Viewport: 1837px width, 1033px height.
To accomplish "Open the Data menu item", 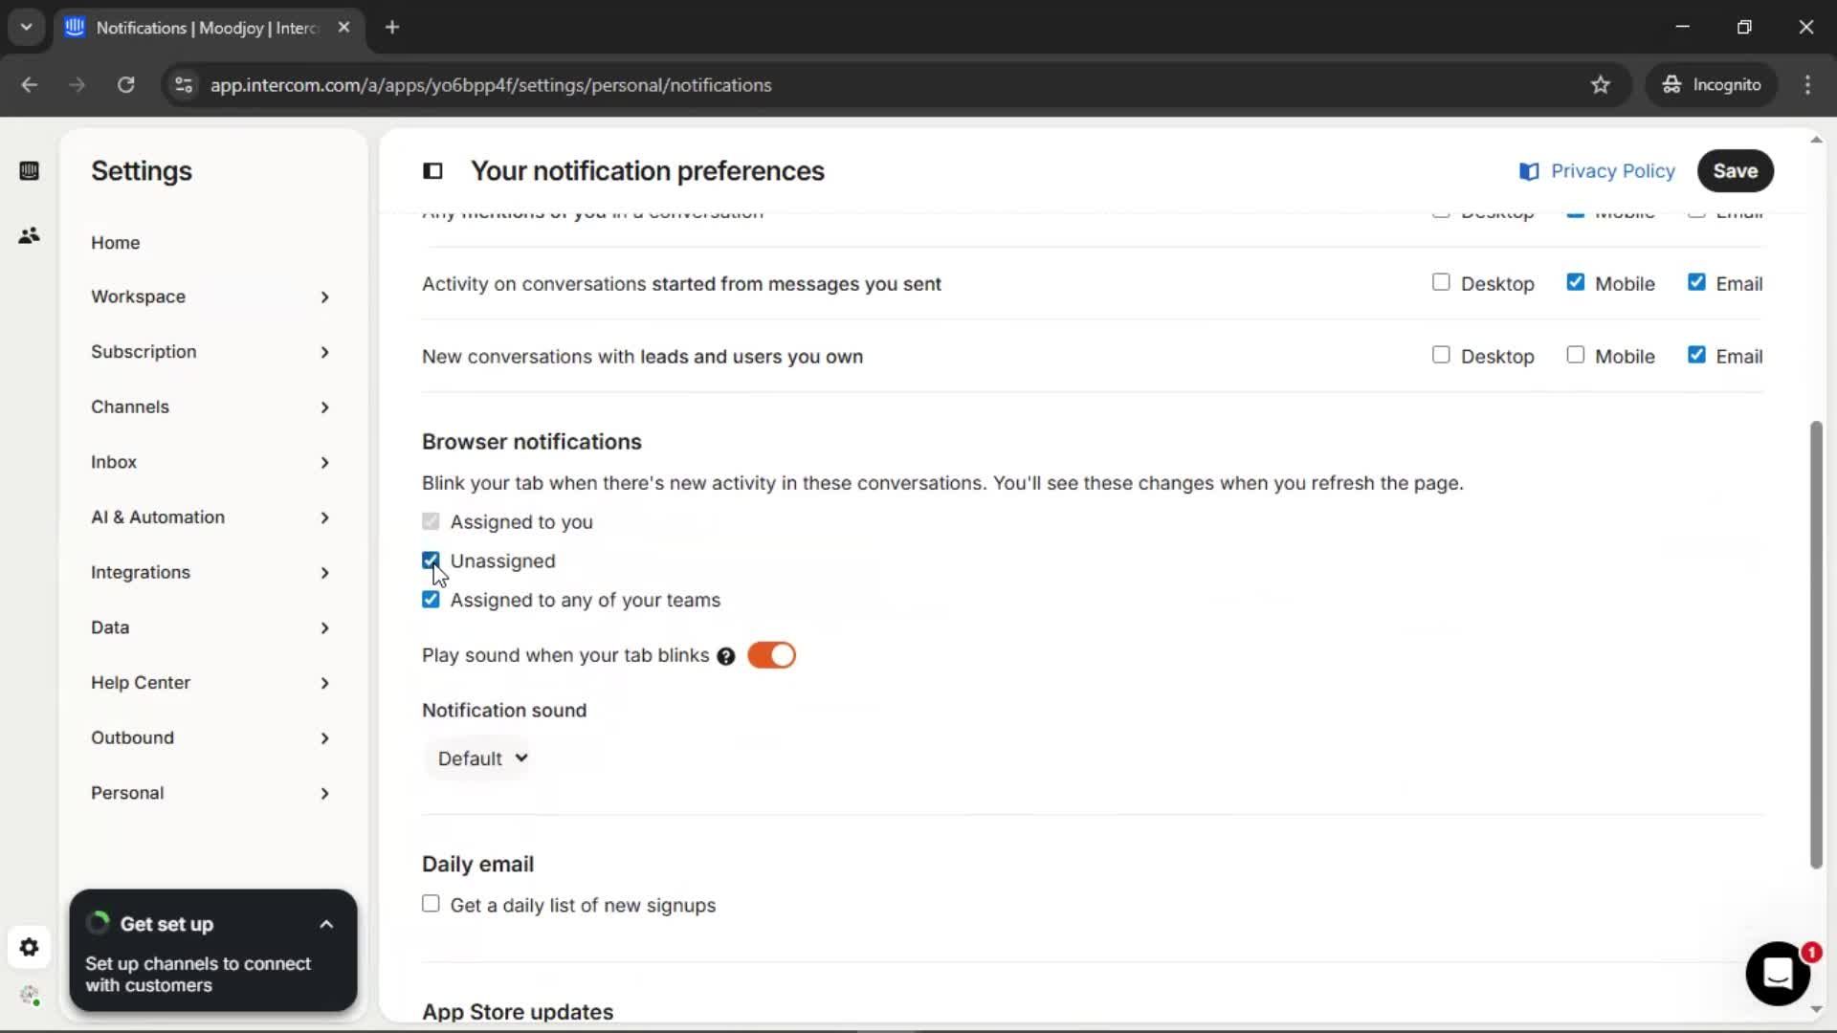I will (210, 628).
